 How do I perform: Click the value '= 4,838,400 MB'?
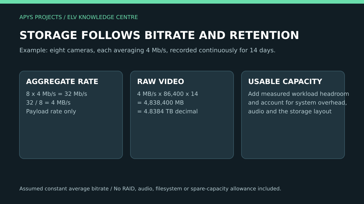pyautogui.click(x=160, y=103)
